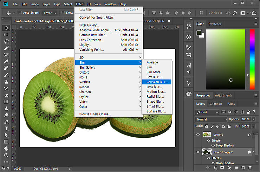Select the Gradient tool

tap(6, 102)
